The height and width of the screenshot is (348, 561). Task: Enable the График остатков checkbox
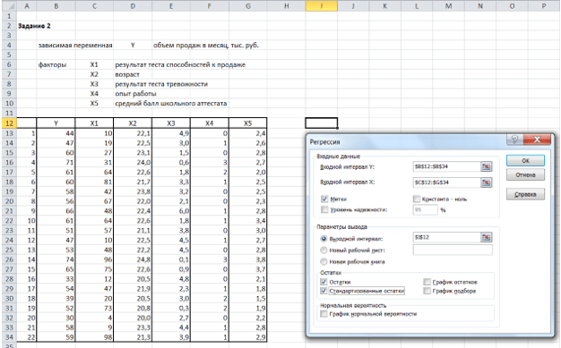tap(427, 282)
